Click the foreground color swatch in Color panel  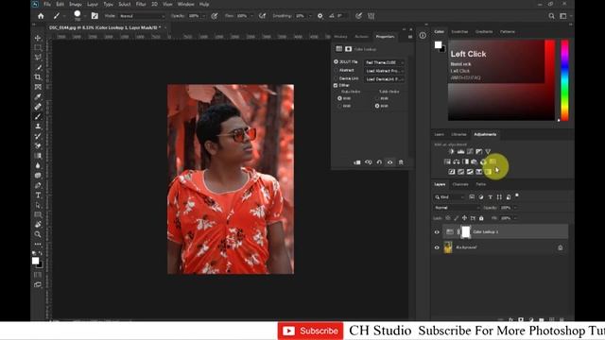click(438, 45)
